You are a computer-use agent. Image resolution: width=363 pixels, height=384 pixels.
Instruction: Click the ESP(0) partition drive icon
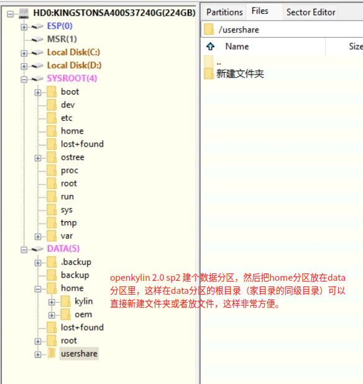click(37, 26)
